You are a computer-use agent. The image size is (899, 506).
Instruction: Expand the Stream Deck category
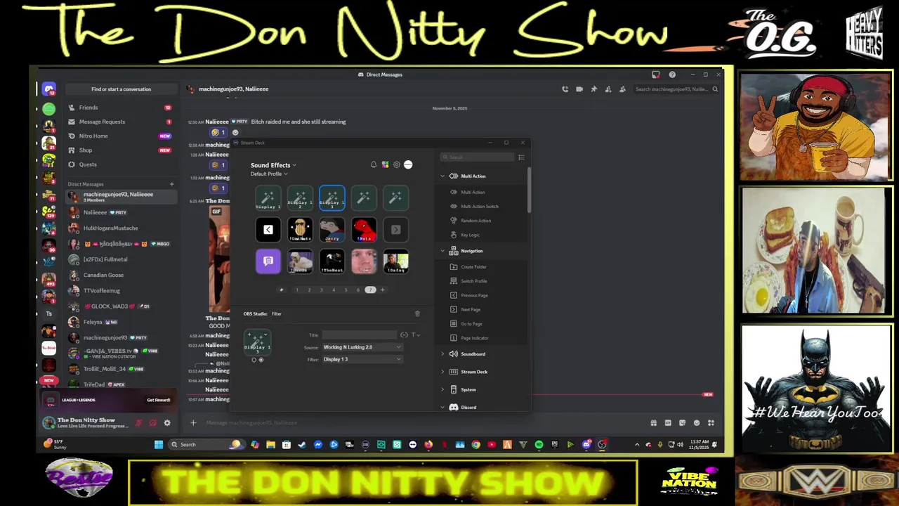pyautogui.click(x=442, y=372)
